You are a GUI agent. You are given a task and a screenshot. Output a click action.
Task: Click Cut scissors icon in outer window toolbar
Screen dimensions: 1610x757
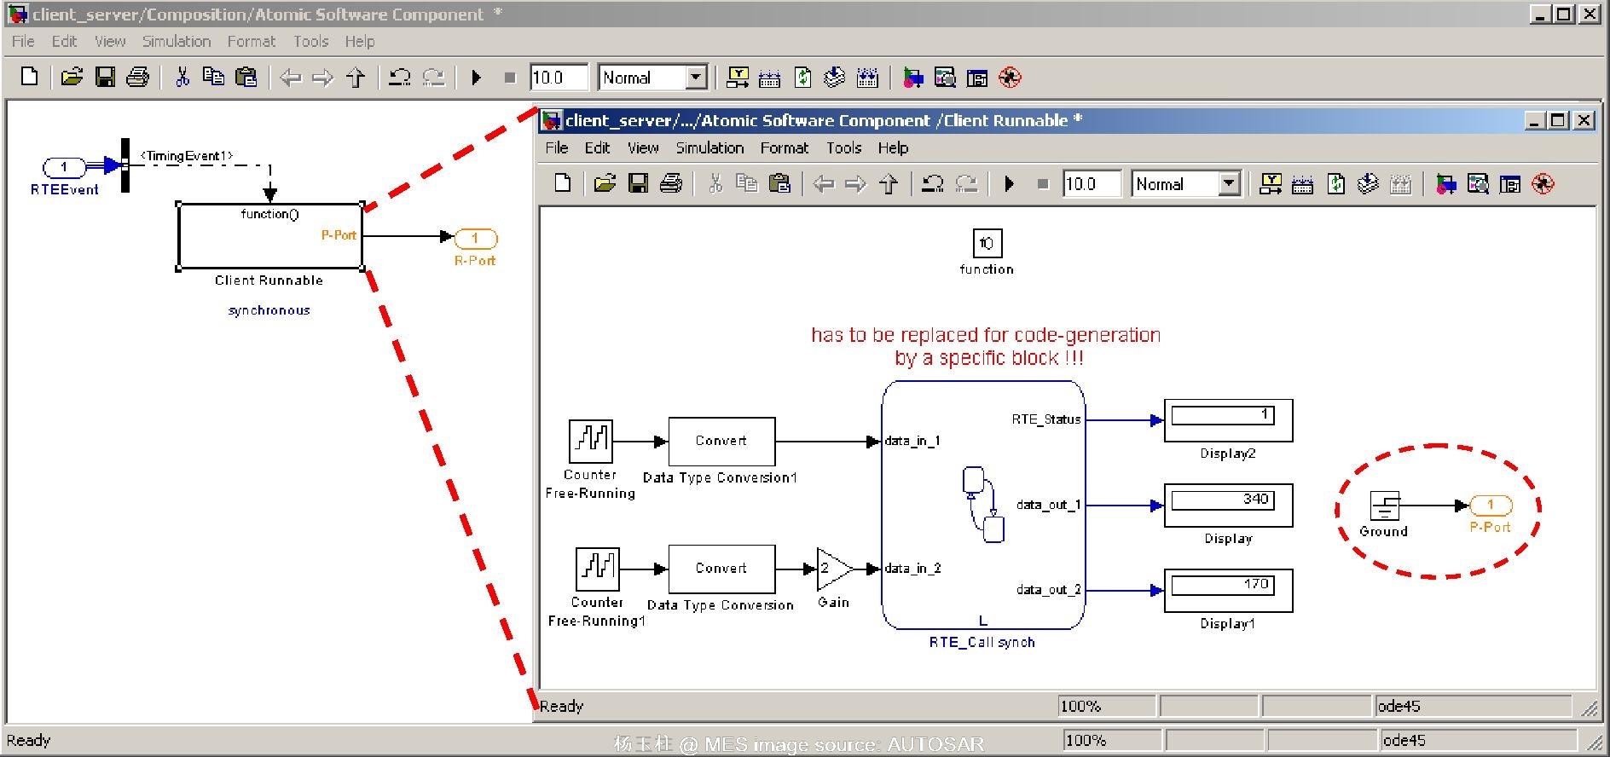pyautogui.click(x=182, y=78)
